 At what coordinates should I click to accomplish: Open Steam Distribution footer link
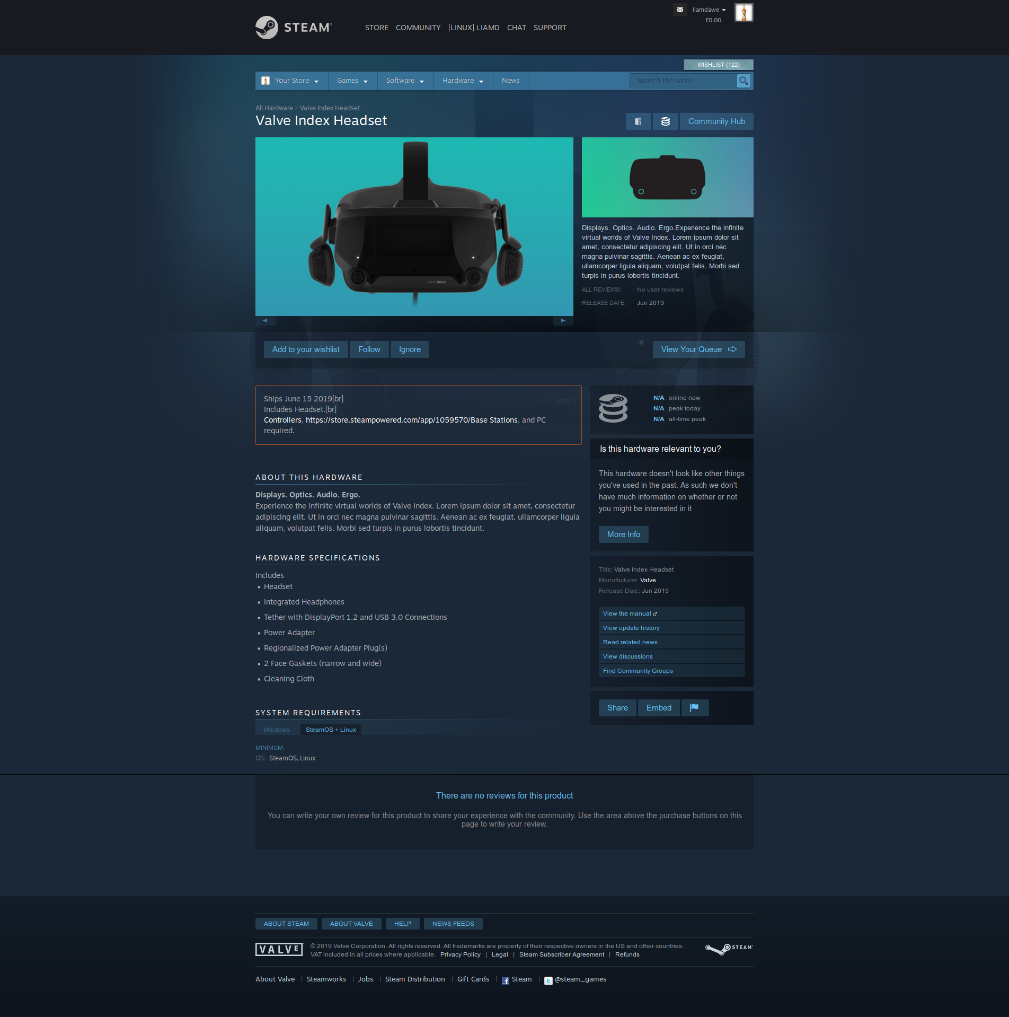(415, 979)
